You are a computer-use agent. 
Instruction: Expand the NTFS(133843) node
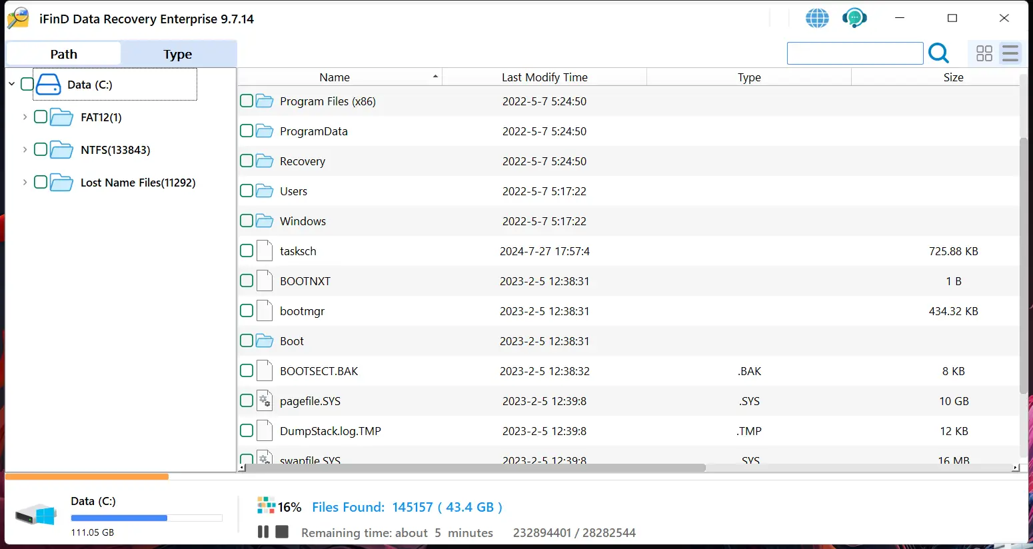pyautogui.click(x=25, y=149)
